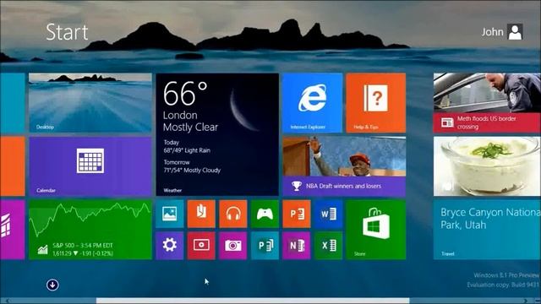
Task: Open Meth floods US border crossing news
Action: click(487, 103)
